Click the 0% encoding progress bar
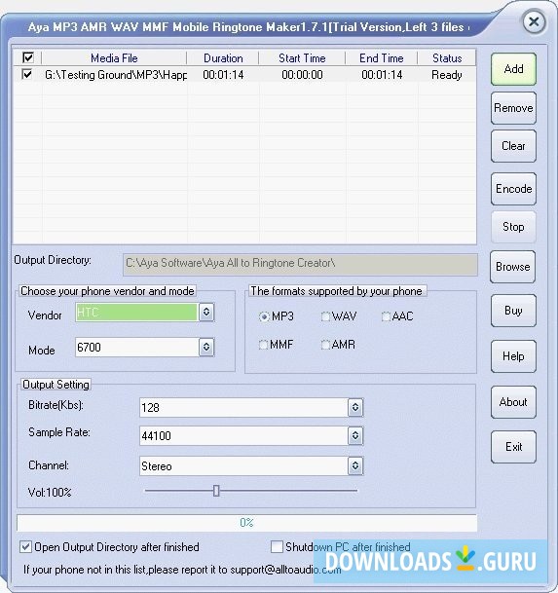This screenshot has width=558, height=593. [246, 523]
